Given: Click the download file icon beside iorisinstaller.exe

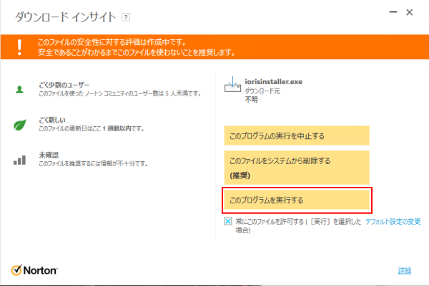Looking at the screenshot, I should (x=232, y=84).
